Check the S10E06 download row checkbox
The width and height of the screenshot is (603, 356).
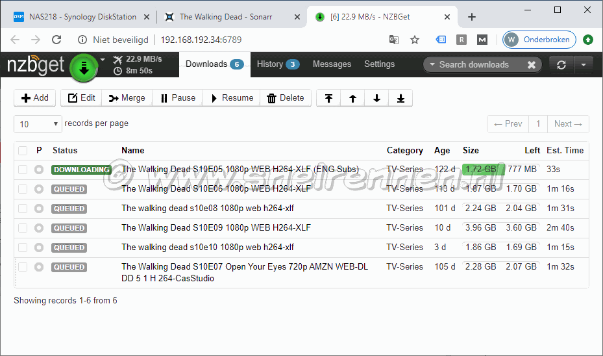23,189
